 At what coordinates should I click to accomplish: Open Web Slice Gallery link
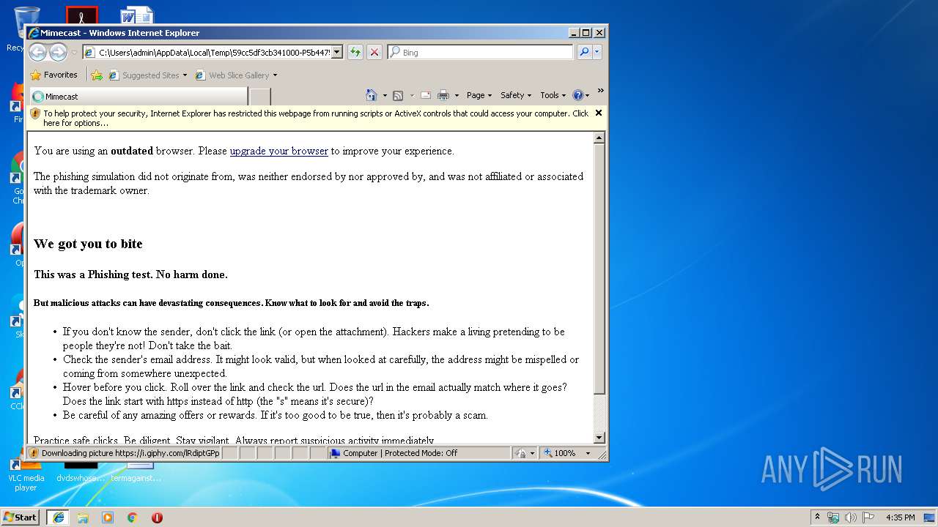[x=232, y=75]
